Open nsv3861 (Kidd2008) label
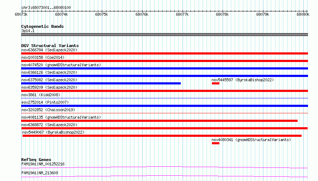 coord(41,95)
